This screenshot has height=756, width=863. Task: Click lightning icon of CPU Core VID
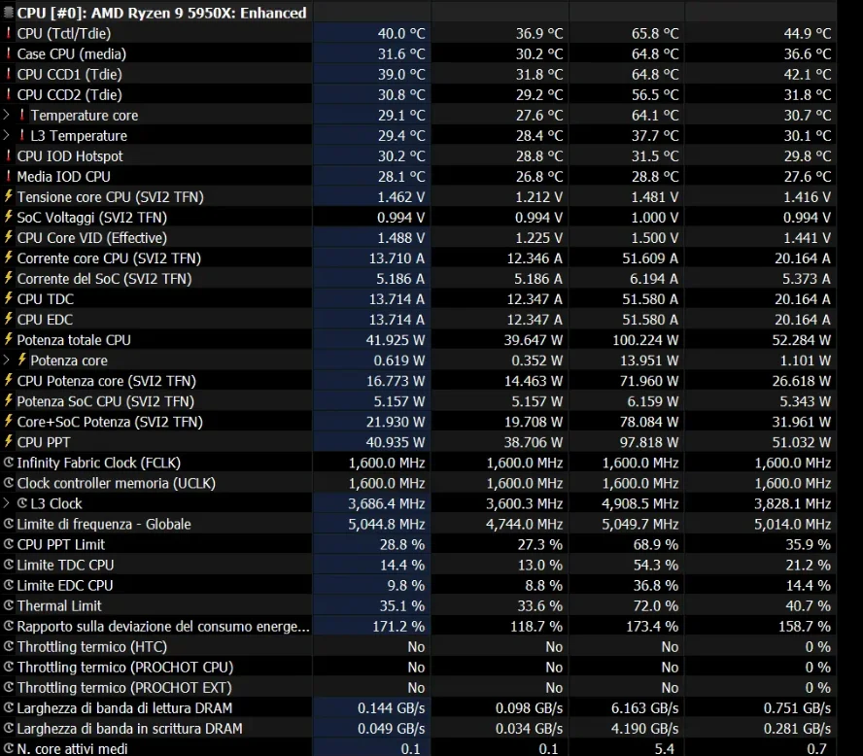point(8,237)
